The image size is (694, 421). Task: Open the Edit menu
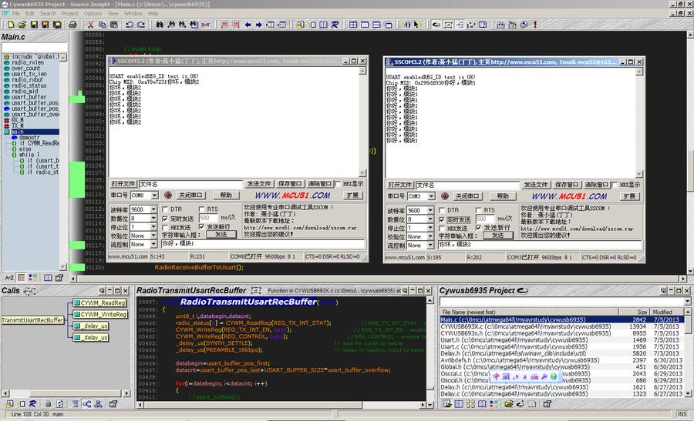tap(29, 14)
